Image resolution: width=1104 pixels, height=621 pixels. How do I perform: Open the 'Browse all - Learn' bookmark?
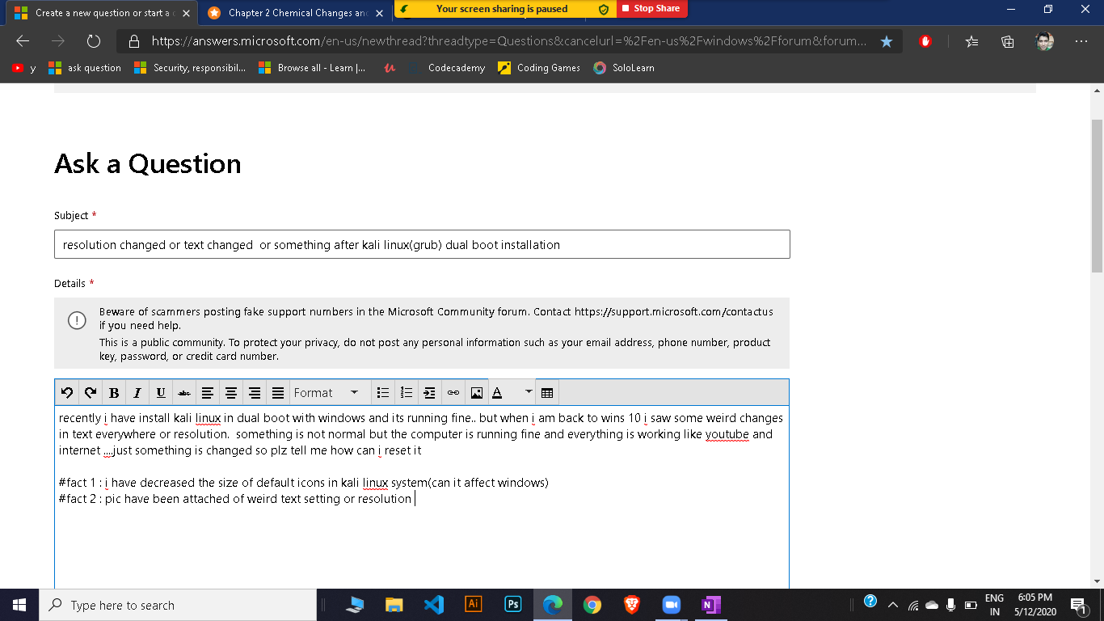pyautogui.click(x=312, y=68)
